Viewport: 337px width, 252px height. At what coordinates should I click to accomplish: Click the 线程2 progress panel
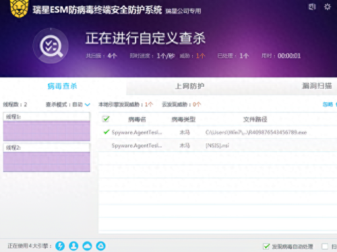(x=47, y=158)
